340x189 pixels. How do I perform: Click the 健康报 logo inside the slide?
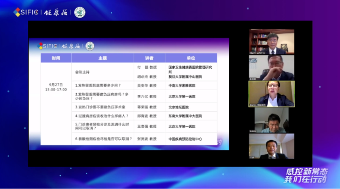71,46
